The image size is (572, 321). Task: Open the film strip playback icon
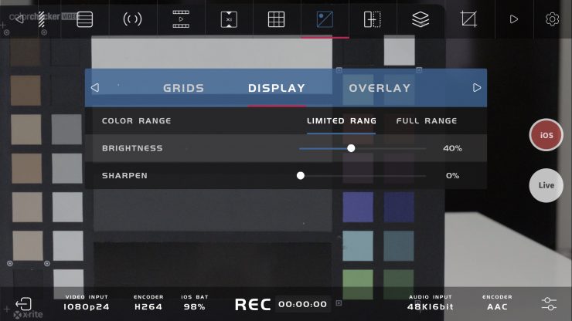pos(181,19)
